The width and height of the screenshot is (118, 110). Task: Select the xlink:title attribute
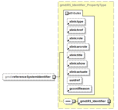(76, 55)
